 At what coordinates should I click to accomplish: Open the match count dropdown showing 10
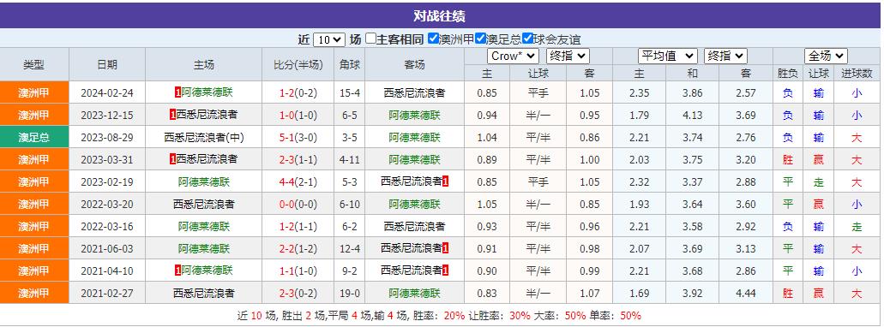[x=328, y=39]
